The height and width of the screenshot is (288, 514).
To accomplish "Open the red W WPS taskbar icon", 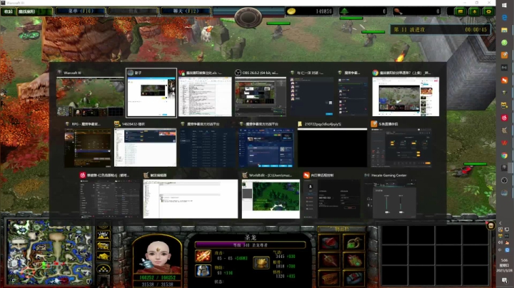I will (505, 143).
